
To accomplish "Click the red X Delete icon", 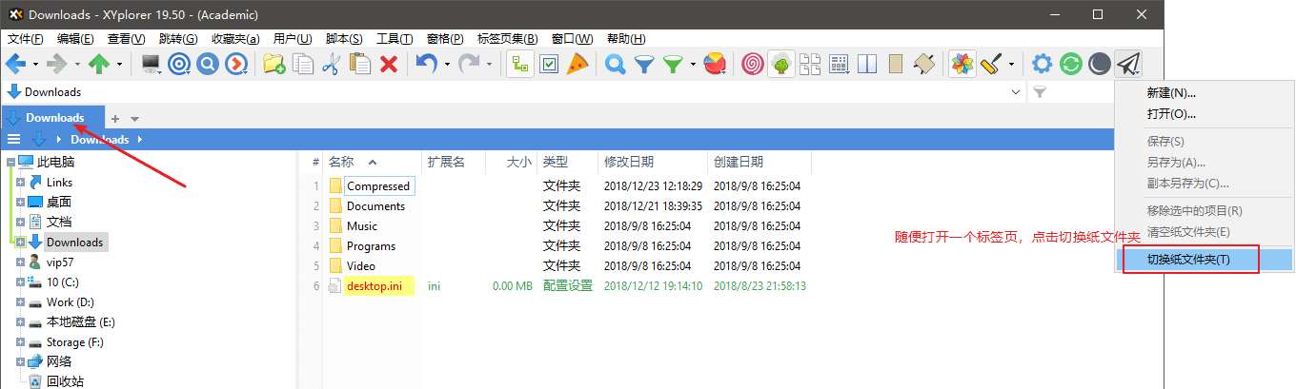I will click(x=389, y=64).
